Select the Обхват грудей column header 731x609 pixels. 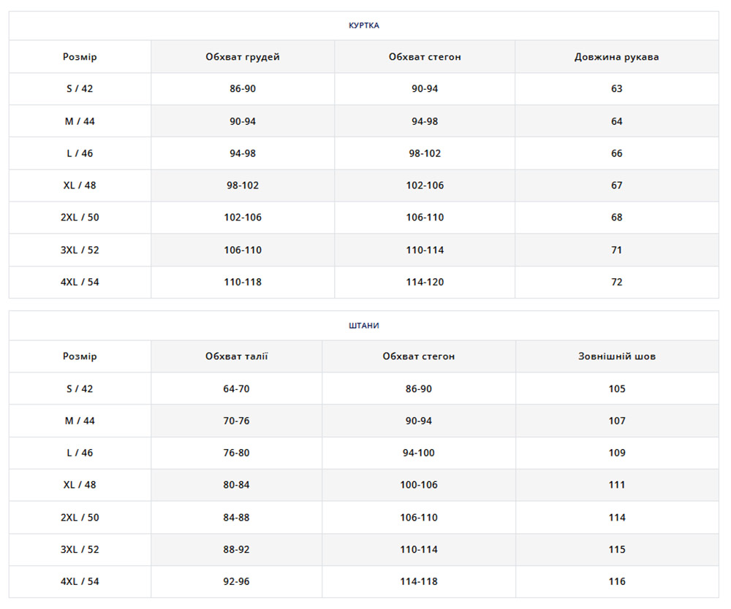click(243, 57)
